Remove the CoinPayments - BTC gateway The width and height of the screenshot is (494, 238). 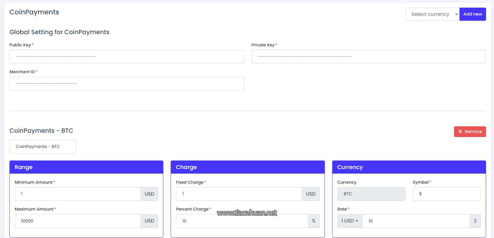coord(470,132)
